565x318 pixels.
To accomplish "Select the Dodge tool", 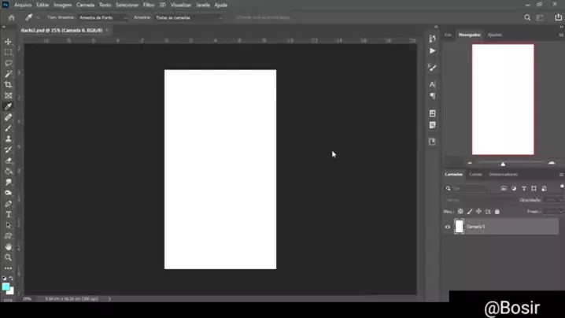I will click(x=9, y=193).
